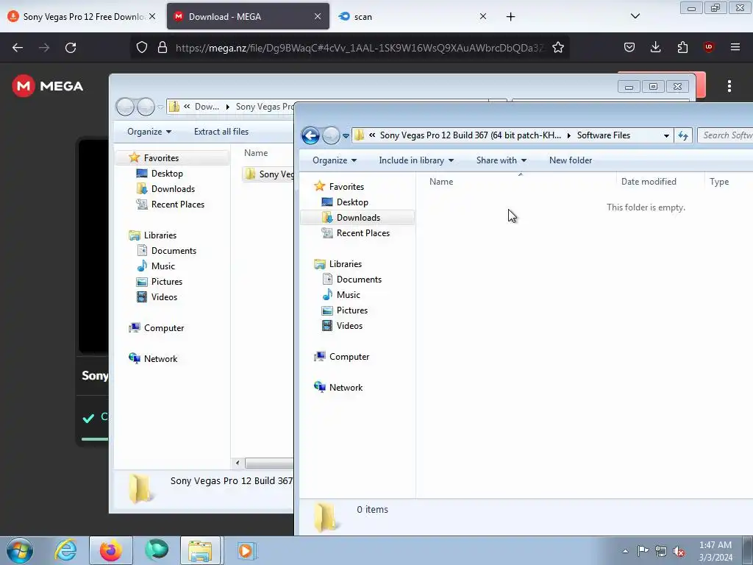Select the Sony Veg folder in back window
The height and width of the screenshot is (565, 753).
click(269, 174)
